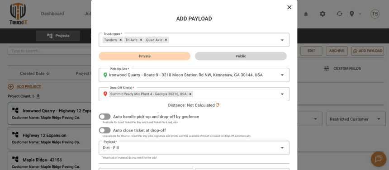Go to Dashboard
Viewport: 389px width, 170px height.
tap(52, 14)
